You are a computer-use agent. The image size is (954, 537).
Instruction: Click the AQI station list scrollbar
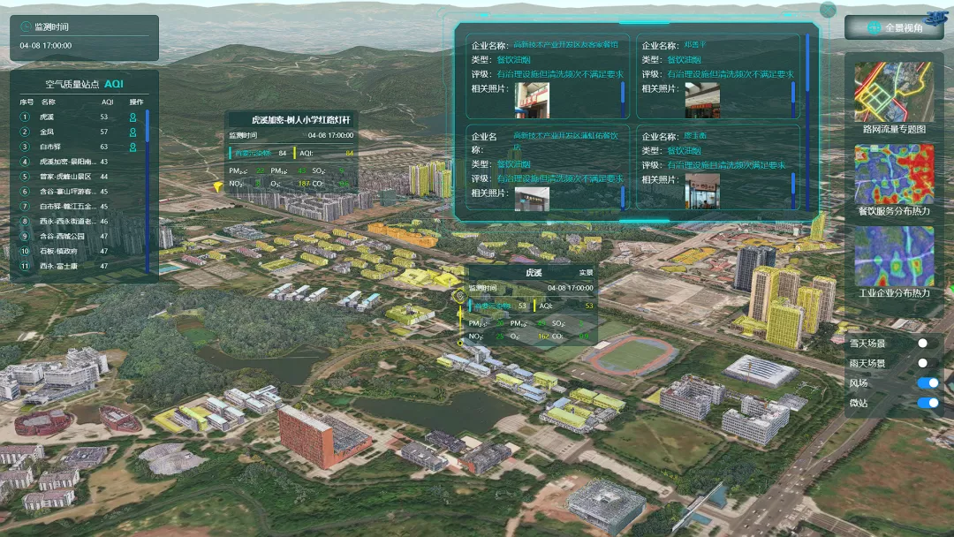click(x=148, y=177)
